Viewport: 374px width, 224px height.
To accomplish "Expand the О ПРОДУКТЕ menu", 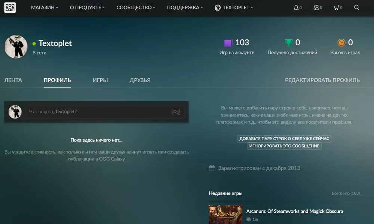I will point(87,7).
